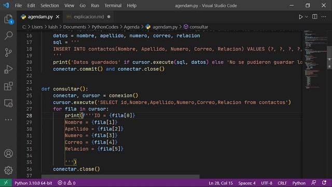Open Remote Explorer view

click(x=8, y=103)
